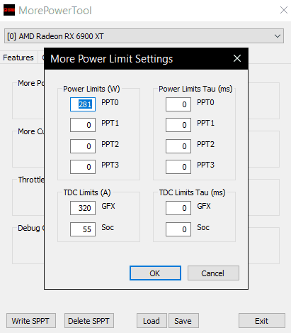Select the Soc TDC Tau field
This screenshot has width=291, height=333.
[178, 229]
